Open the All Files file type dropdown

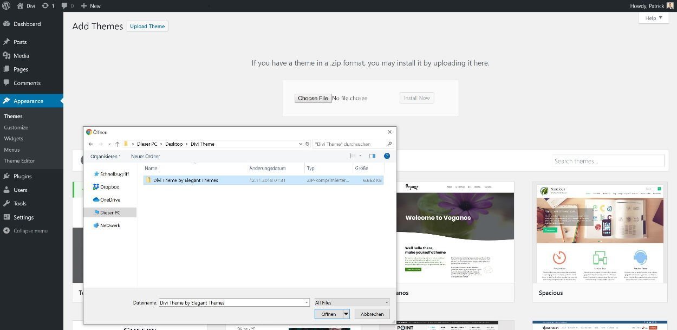[351, 302]
